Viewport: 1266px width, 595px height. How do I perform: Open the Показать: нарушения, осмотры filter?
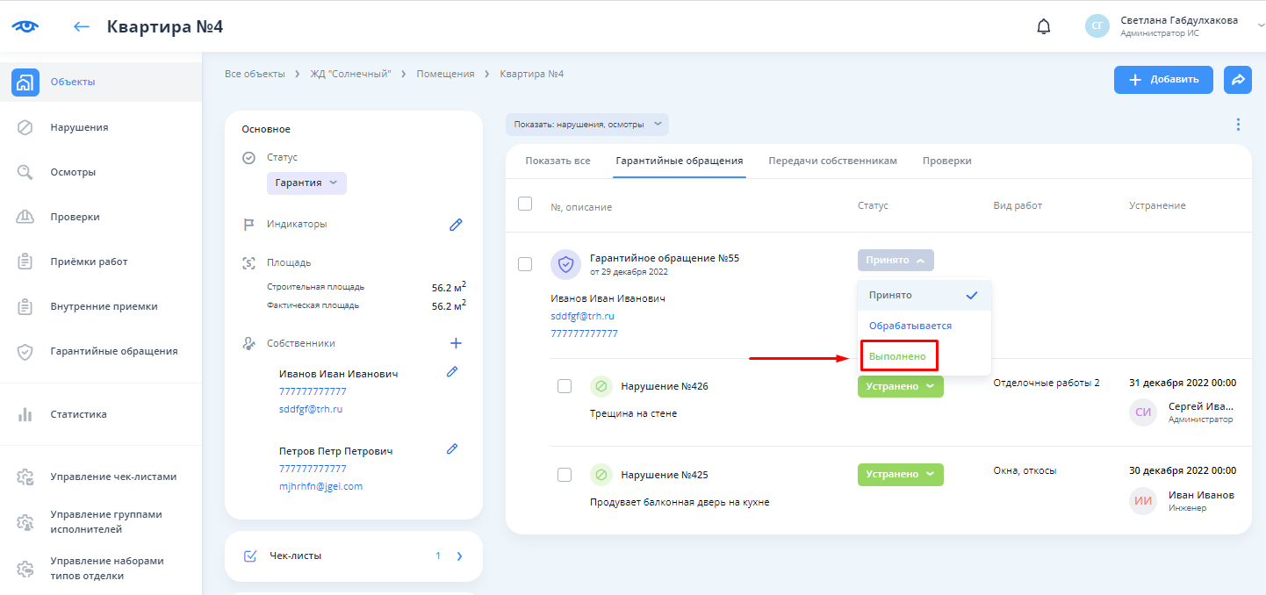pos(587,125)
